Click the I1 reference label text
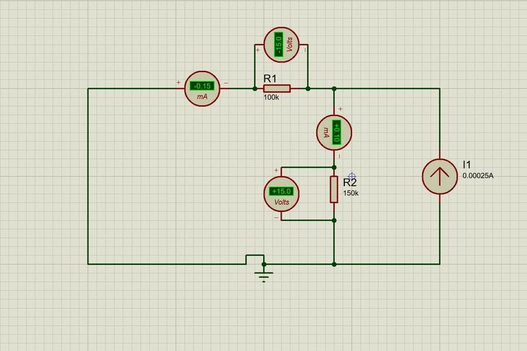The height and width of the screenshot is (351, 527). point(467,165)
